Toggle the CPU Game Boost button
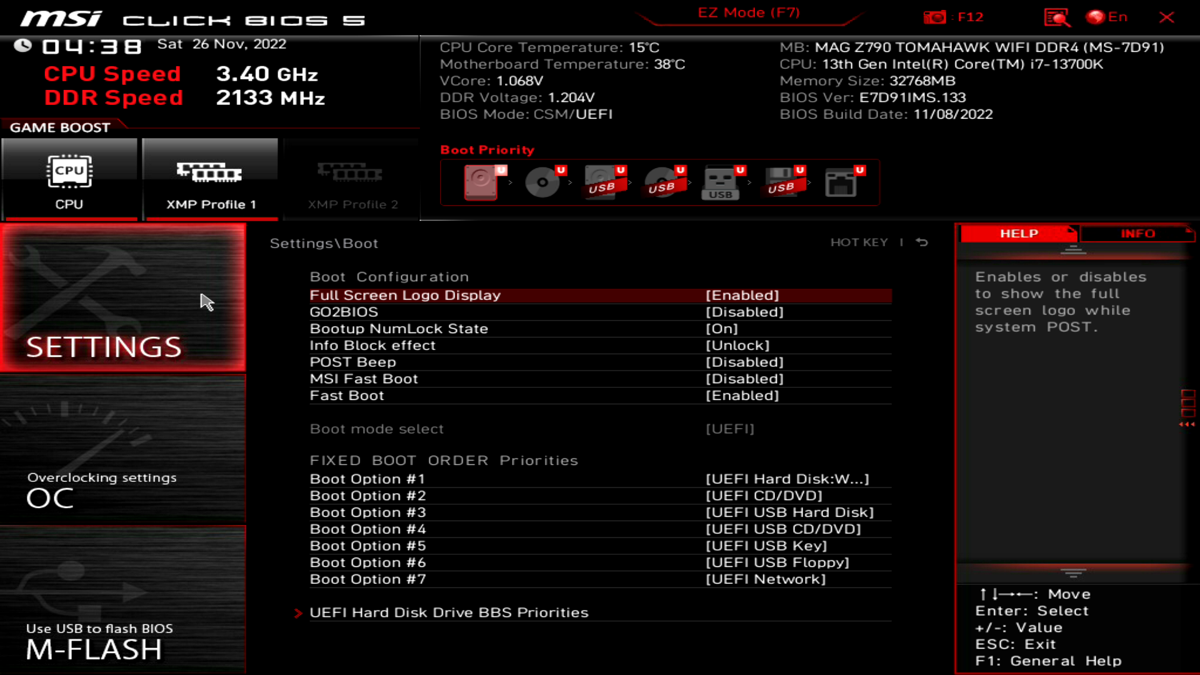 (x=69, y=179)
